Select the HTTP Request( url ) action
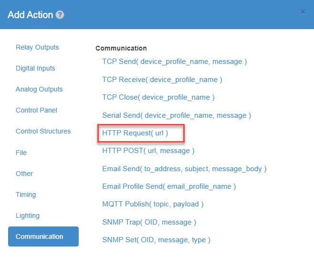 pos(135,133)
